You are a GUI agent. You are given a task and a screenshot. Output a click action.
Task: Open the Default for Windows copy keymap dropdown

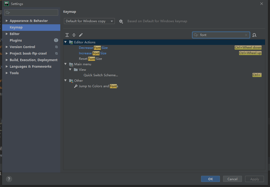pyautogui.click(x=89, y=21)
